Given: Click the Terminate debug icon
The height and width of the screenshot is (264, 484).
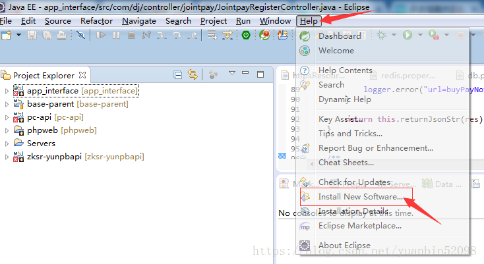Looking at the screenshot, I should 131,36.
